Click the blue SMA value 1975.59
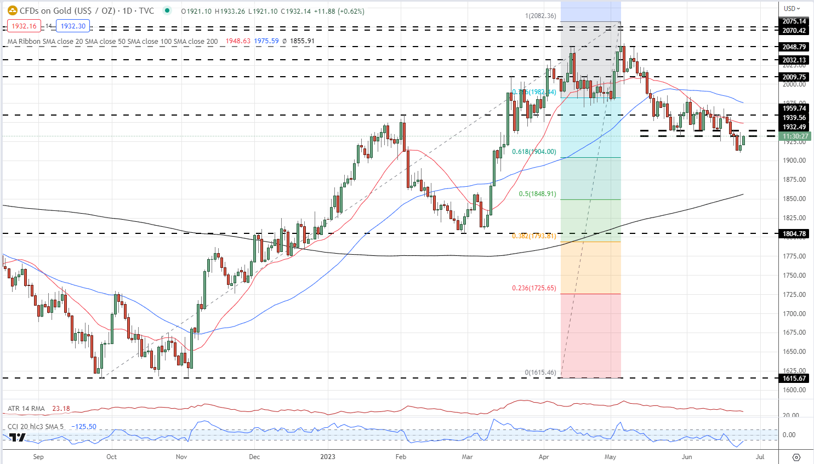Screen dimensions: 814x464 coord(266,41)
